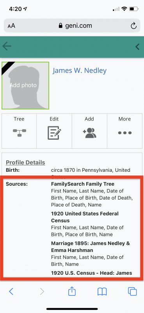Select the FamilySearch Family Tree source
The height and width of the screenshot is (313, 144).
[x=83, y=184]
